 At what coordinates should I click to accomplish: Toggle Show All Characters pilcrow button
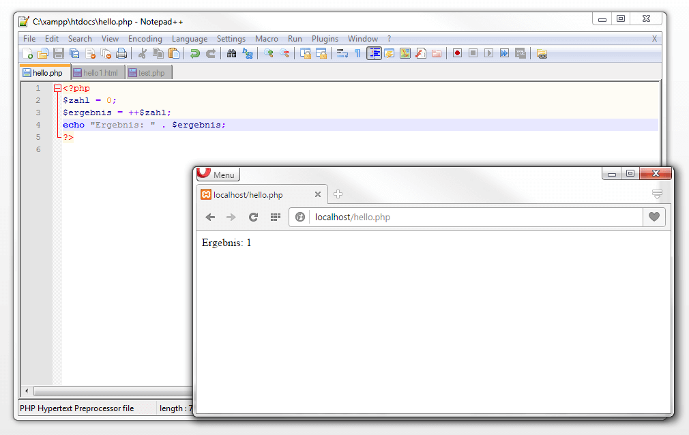[357, 53]
